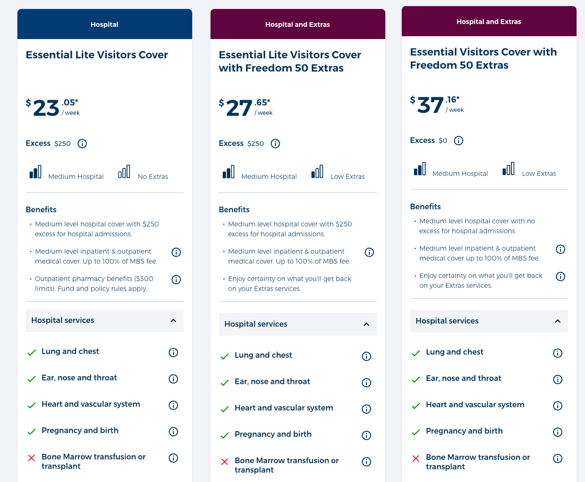Open Ear, nose and throat info, middle plan
Screen dimensions: 585x482
tap(367, 383)
